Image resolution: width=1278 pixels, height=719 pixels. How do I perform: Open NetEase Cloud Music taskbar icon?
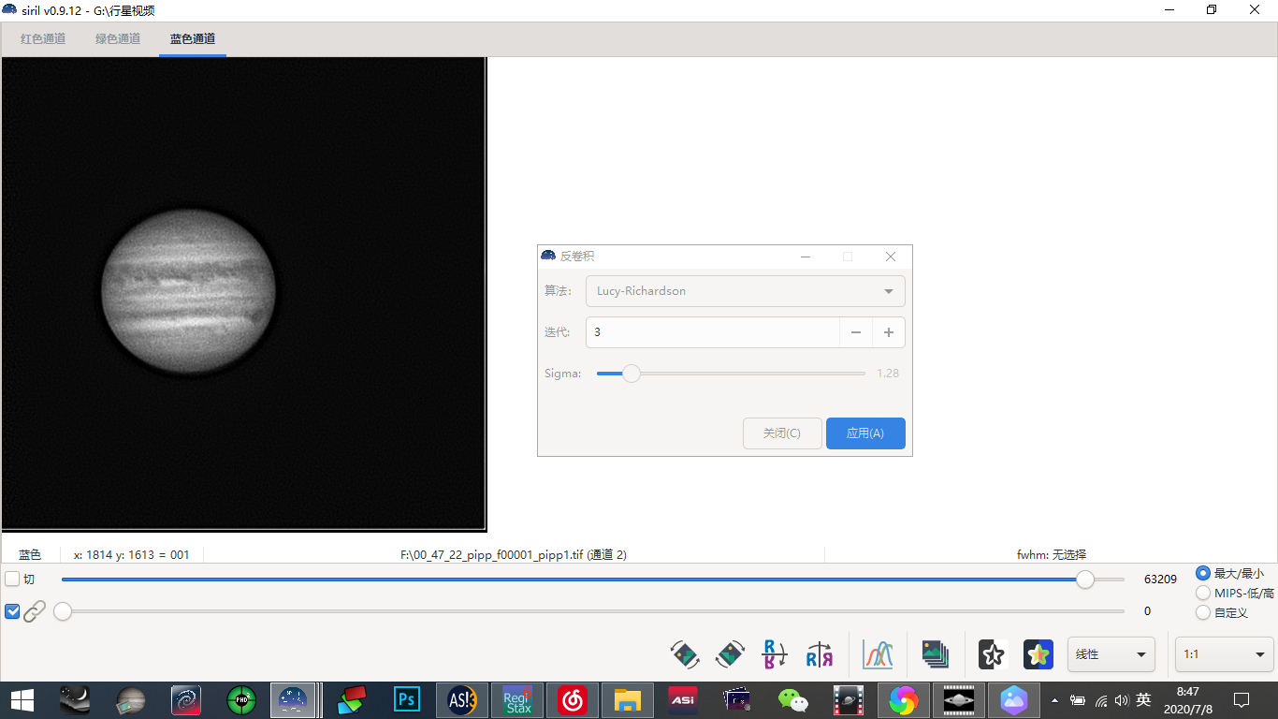[572, 699]
